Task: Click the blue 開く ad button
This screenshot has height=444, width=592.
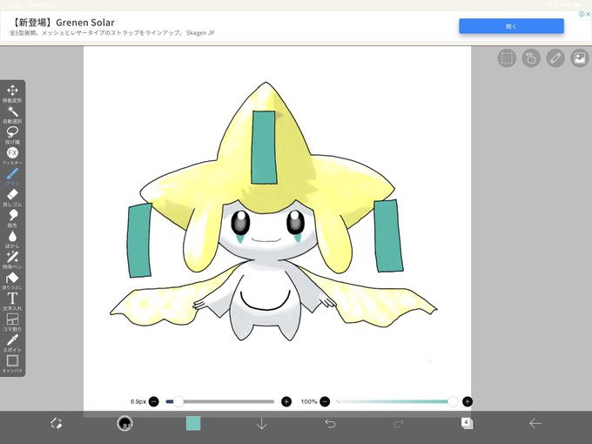Action: tap(511, 26)
